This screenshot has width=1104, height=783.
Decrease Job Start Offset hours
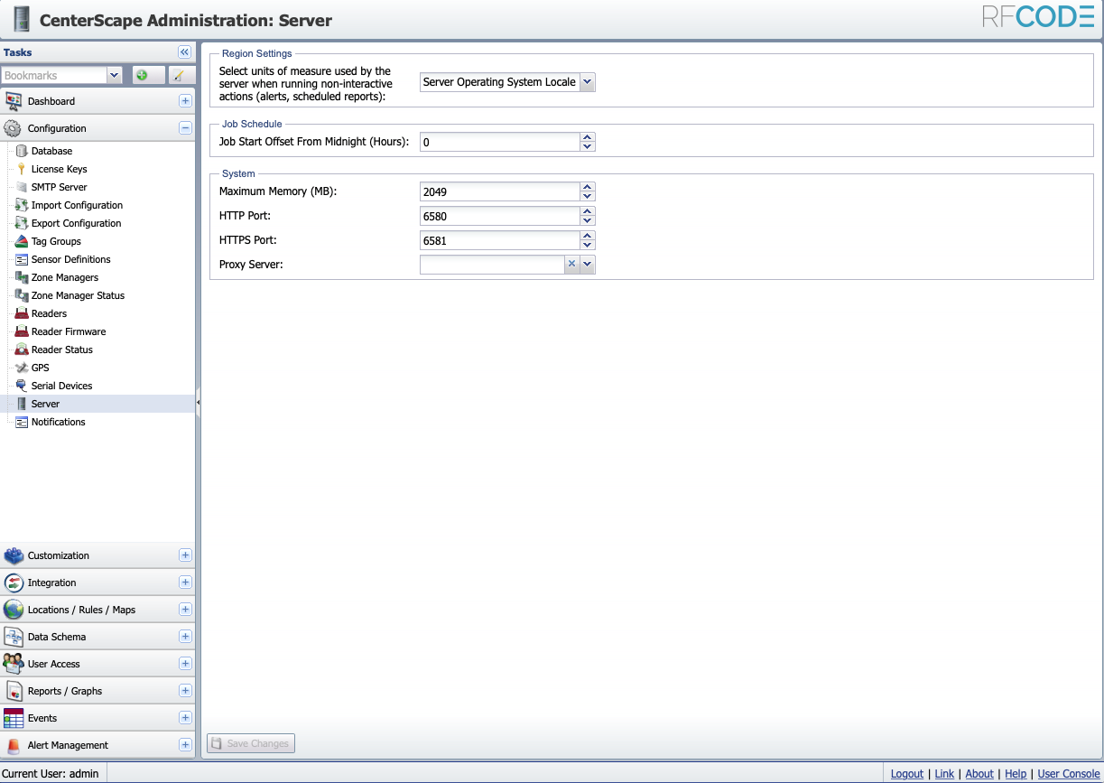pos(588,146)
